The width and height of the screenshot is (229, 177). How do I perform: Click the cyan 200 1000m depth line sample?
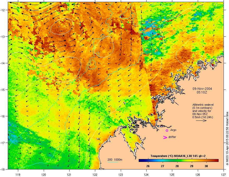click(113, 162)
